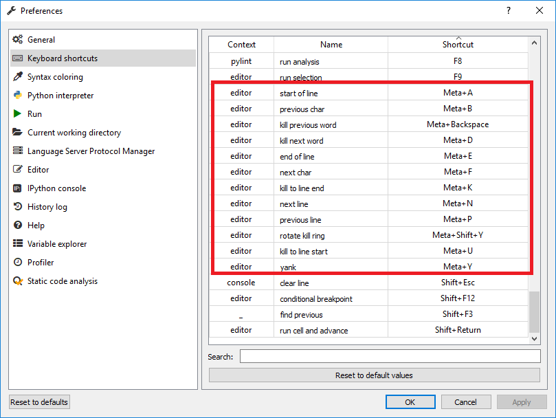
Task: Select the 'run cell and advance' row
Action: (368, 330)
